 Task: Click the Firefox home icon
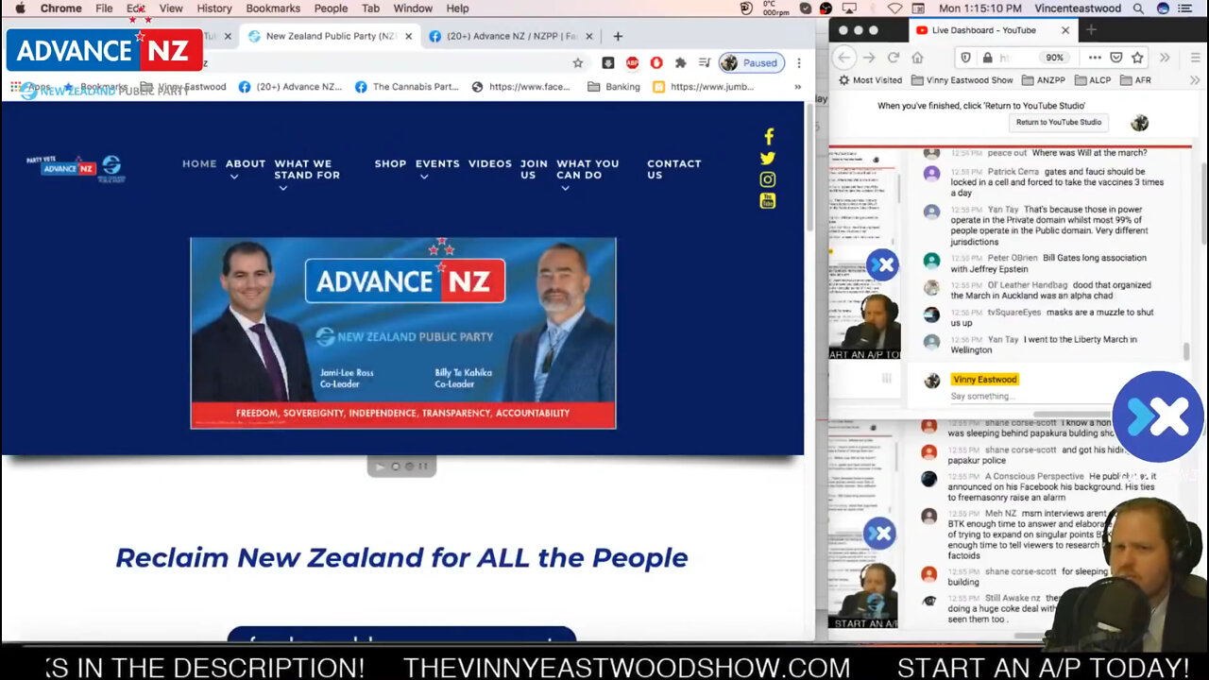point(916,58)
